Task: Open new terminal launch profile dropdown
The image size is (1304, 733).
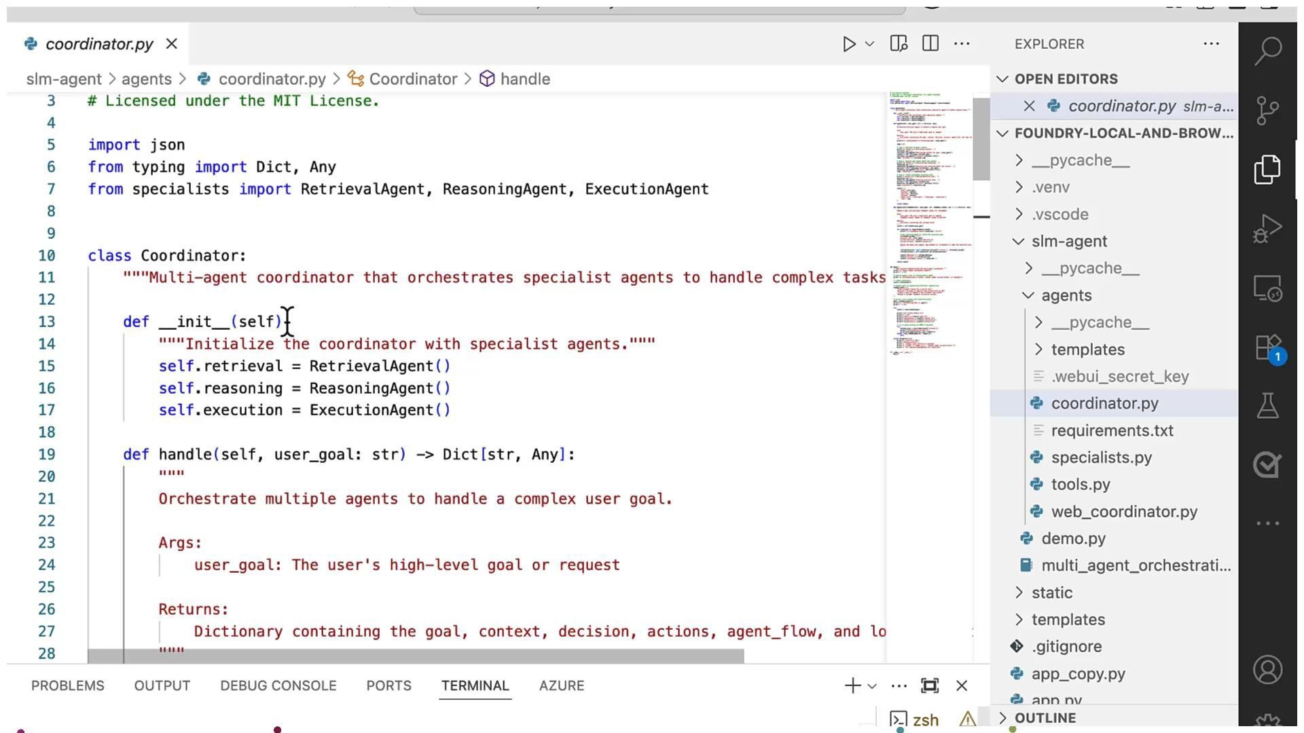Action: coord(873,686)
